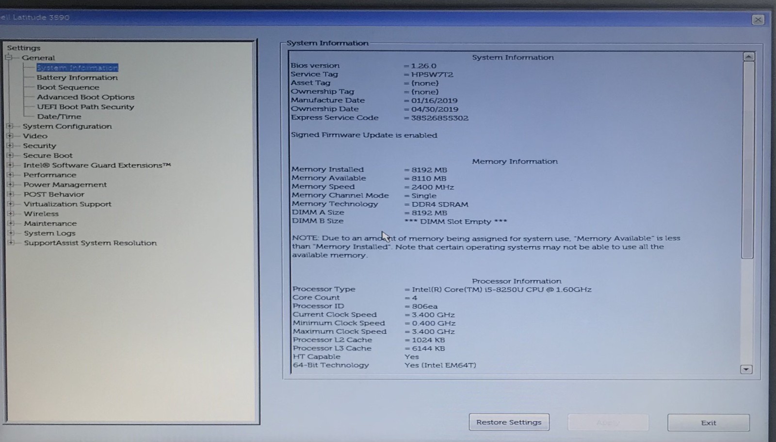Select the POST Behavior label
Screen dimensions: 776x442
pos(54,194)
